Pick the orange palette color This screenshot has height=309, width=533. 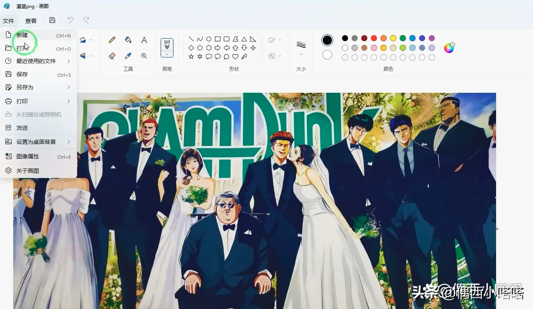point(383,38)
